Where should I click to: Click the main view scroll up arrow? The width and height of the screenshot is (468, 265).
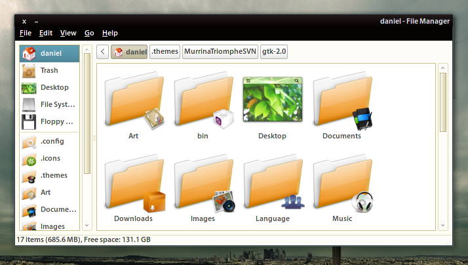coord(443,68)
